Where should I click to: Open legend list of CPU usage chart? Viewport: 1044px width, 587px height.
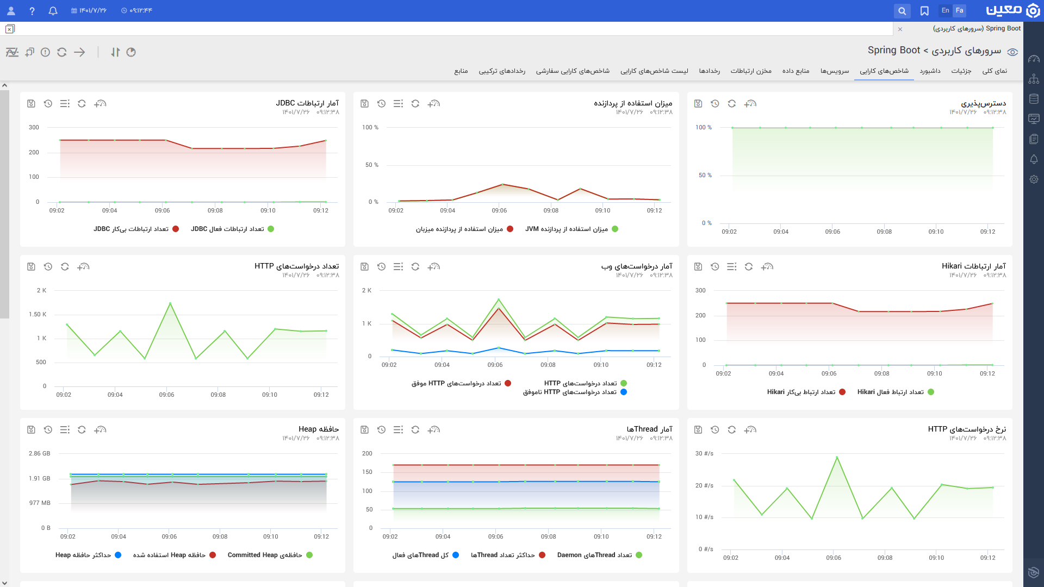tap(398, 103)
